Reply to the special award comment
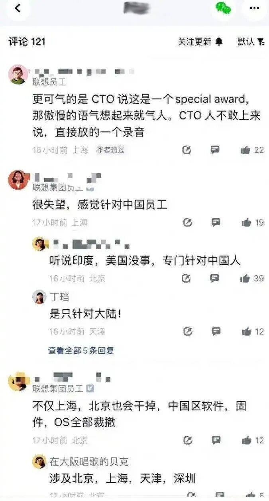This screenshot has width=269, height=501. 215,150
